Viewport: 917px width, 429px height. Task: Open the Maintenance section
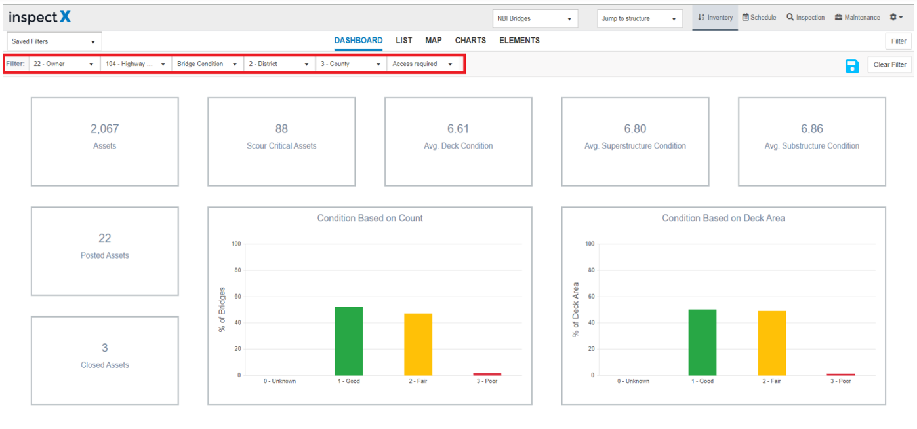[x=857, y=18]
